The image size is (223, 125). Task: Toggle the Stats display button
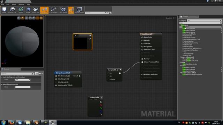[x=71, y=10]
